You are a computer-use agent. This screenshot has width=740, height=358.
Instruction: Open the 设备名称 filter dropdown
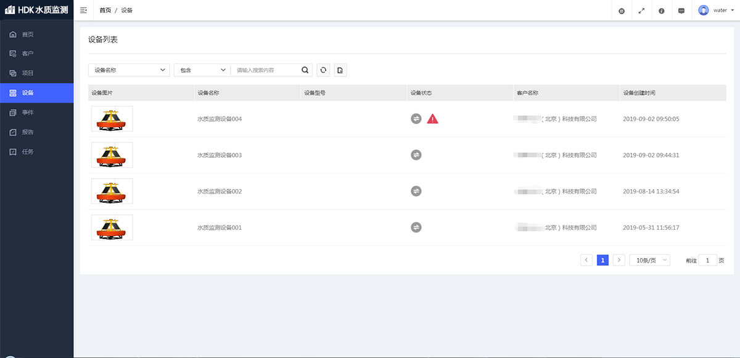129,70
